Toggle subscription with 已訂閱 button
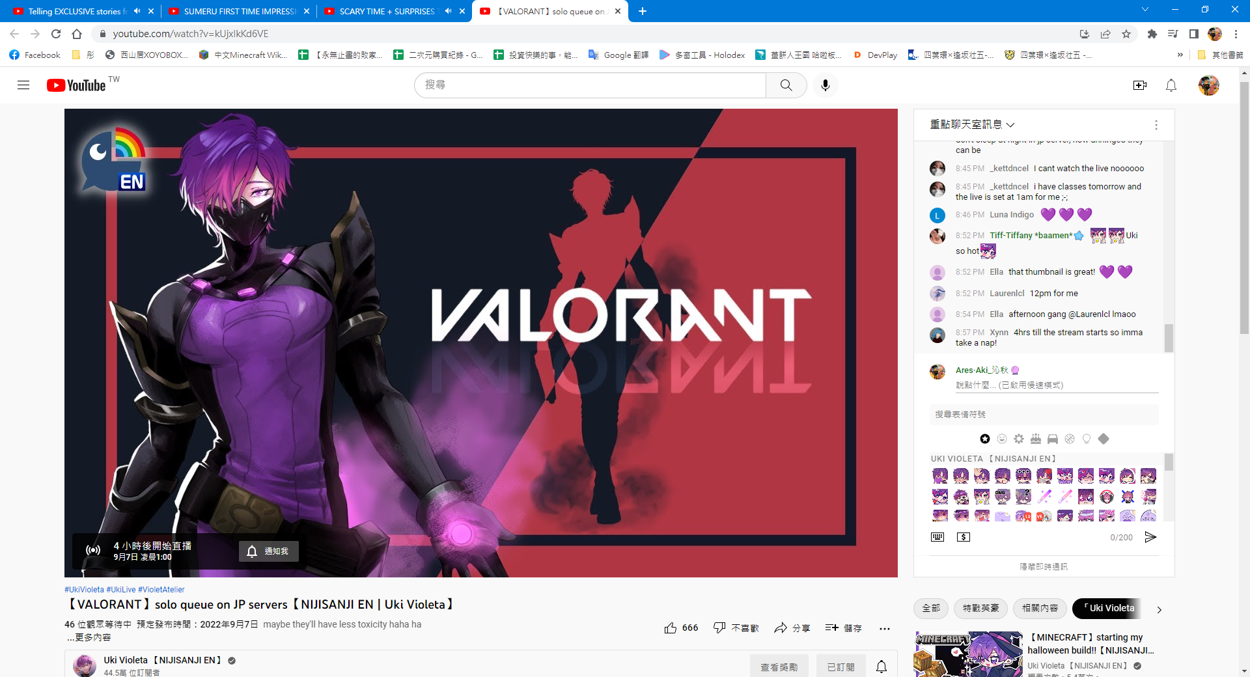The height and width of the screenshot is (677, 1250). point(840,667)
